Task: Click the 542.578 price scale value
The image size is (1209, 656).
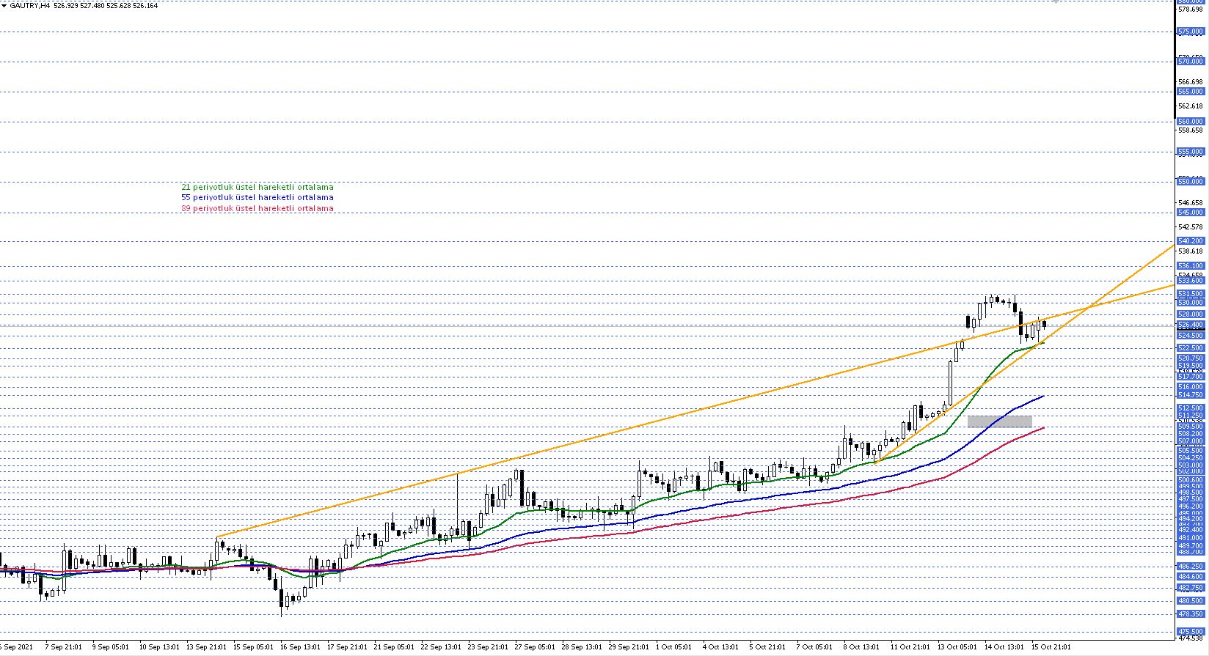Action: [1190, 226]
